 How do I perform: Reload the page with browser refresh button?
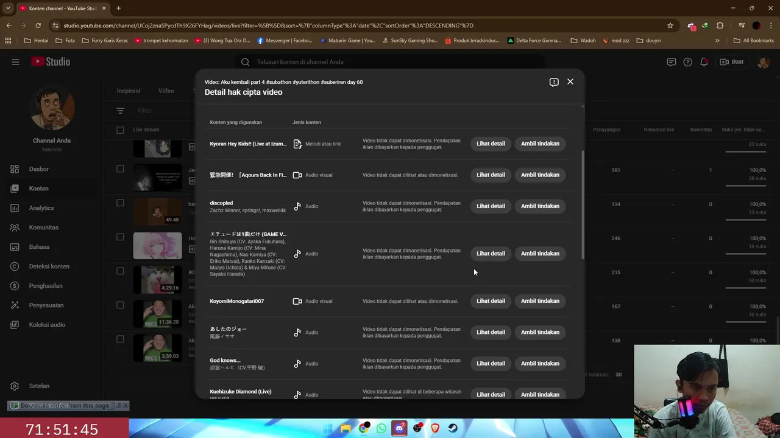pyautogui.click(x=38, y=26)
